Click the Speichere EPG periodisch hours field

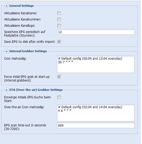[x=96, y=32]
